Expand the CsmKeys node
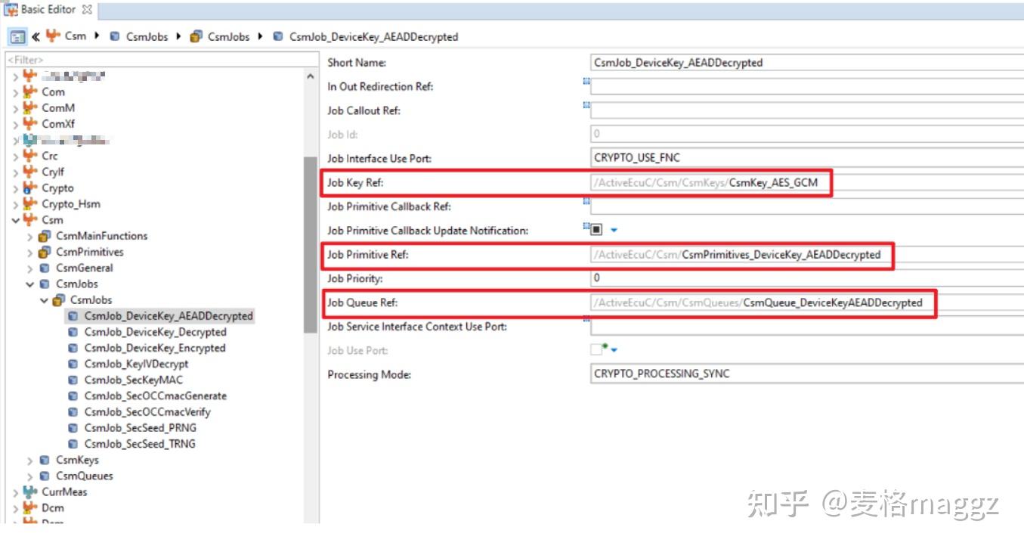This screenshot has width=1024, height=549. 30,461
